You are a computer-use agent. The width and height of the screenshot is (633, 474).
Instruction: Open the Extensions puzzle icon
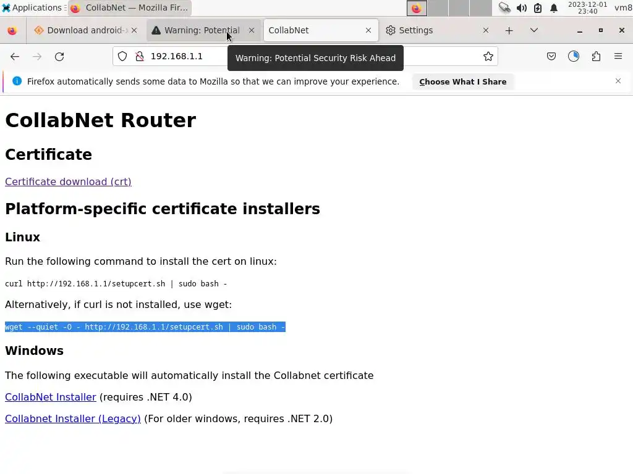click(596, 56)
